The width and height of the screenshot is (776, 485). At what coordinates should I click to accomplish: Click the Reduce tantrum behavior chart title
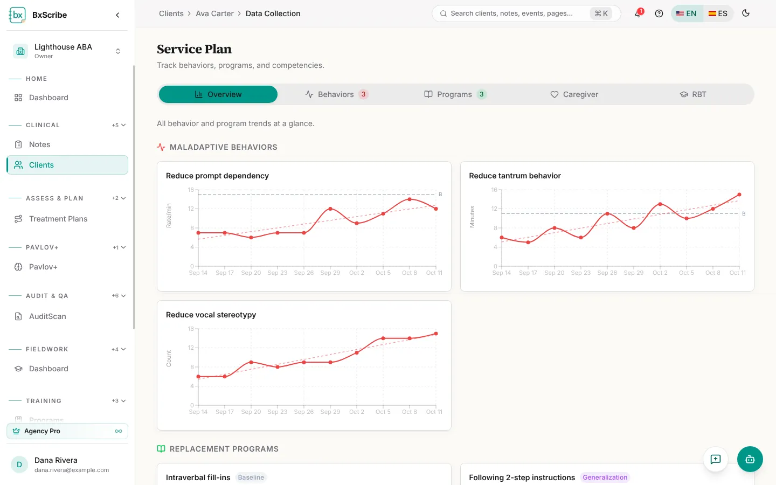[x=515, y=176]
